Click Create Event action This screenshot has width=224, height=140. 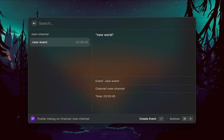148,119
